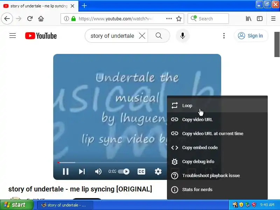Open Stats for nerds
Screen dimensions: 280x210
tap(217, 190)
